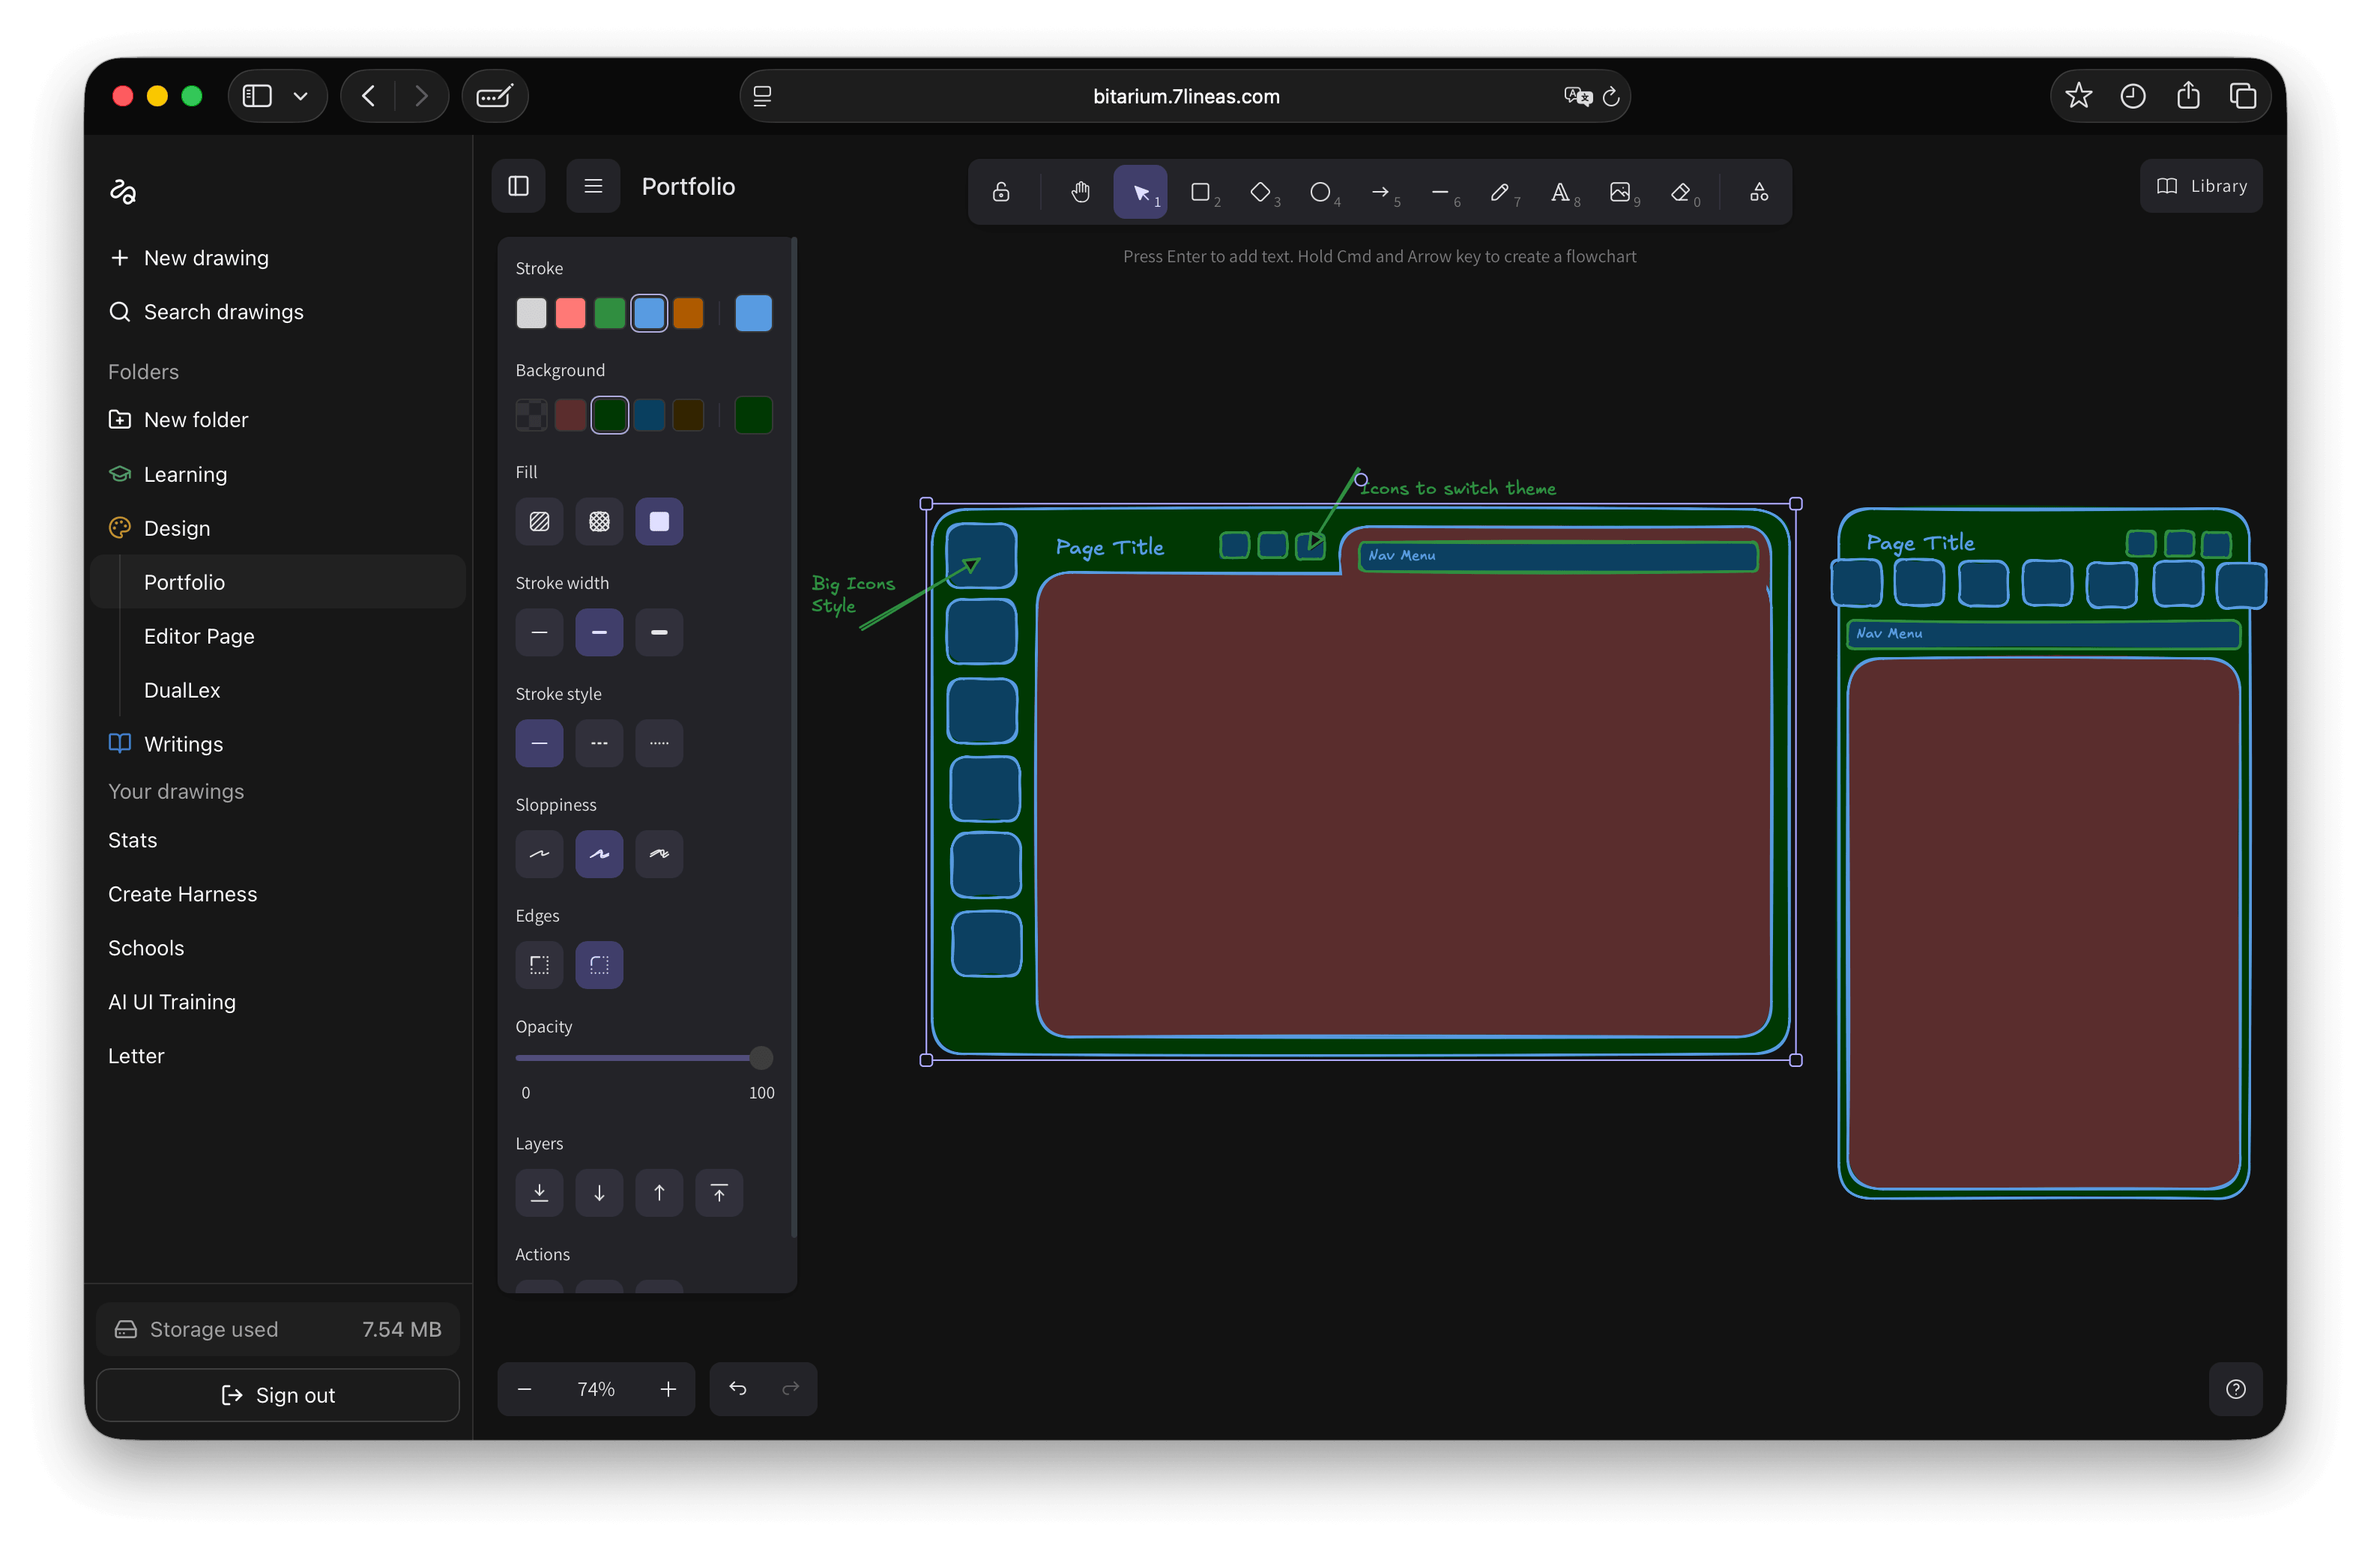Set fill to cross-hatch pattern
The image size is (2371, 1551).
[599, 521]
